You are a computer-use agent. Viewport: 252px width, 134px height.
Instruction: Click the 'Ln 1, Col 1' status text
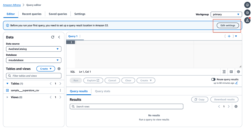click(85, 72)
